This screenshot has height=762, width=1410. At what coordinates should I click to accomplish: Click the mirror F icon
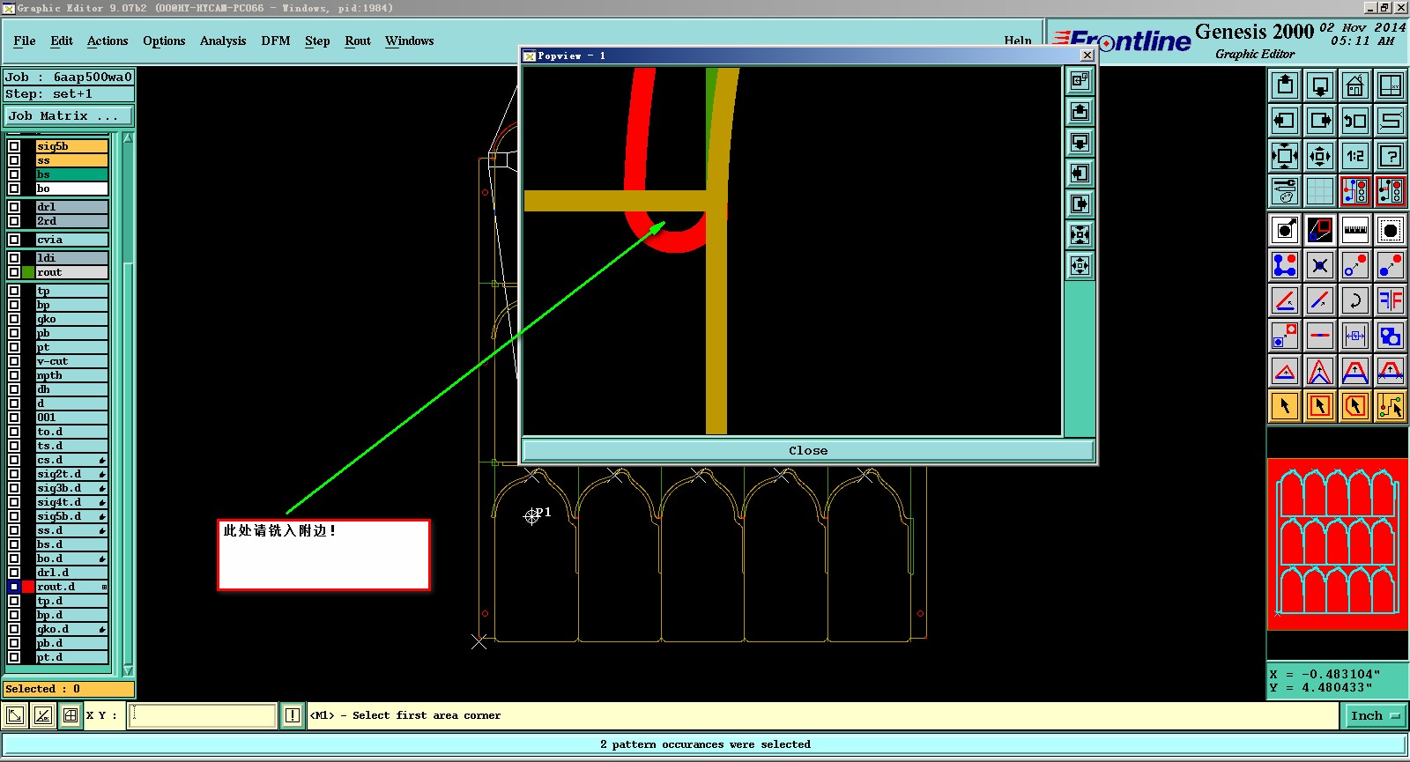click(x=1391, y=300)
